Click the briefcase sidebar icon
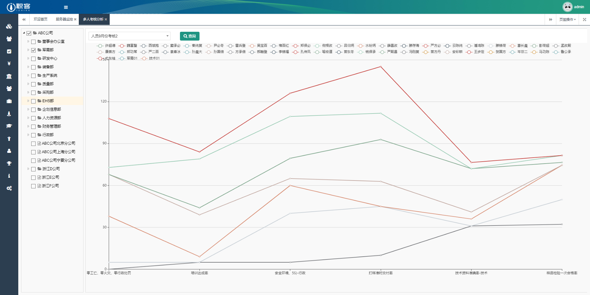Image resolution: width=590 pixels, height=295 pixels. [x=9, y=101]
